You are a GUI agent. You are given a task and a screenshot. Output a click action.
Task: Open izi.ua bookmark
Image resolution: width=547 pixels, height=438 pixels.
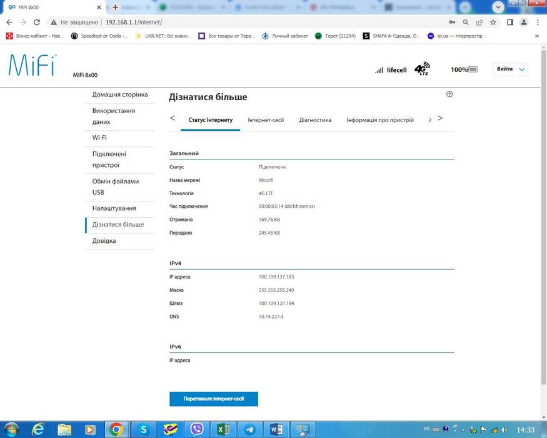(456, 36)
